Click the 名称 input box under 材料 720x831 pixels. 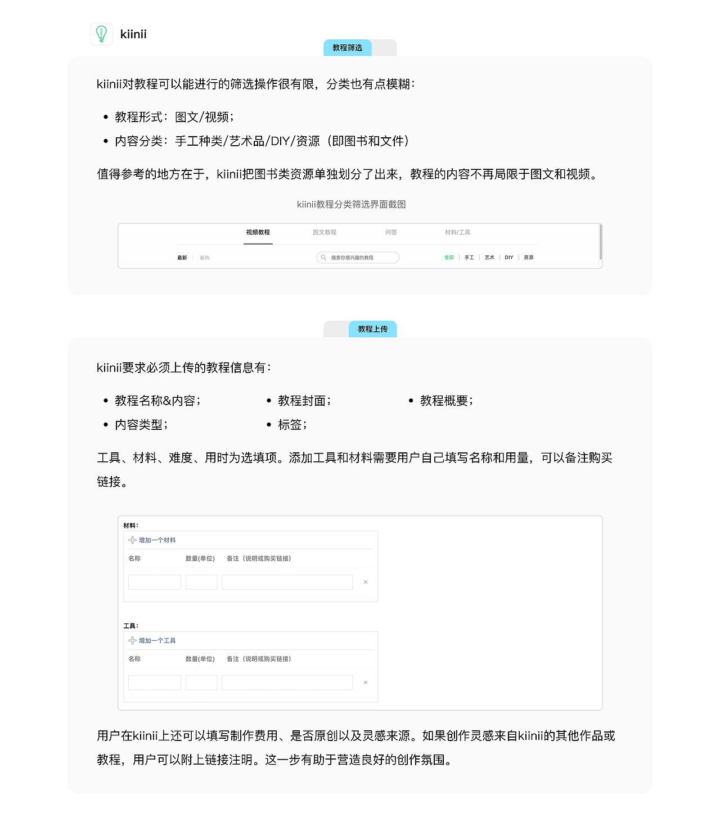click(x=154, y=582)
